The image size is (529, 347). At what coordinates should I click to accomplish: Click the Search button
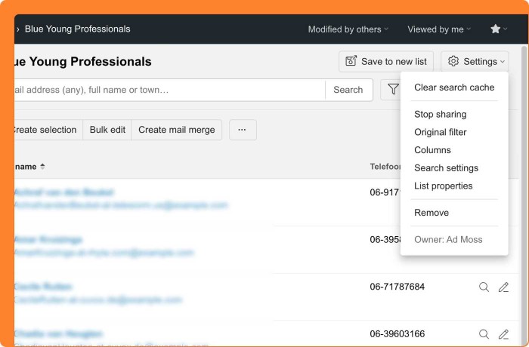[348, 90]
